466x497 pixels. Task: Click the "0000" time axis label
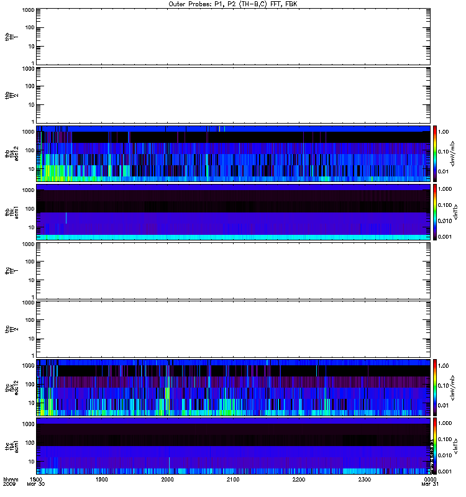pyautogui.click(x=430, y=479)
